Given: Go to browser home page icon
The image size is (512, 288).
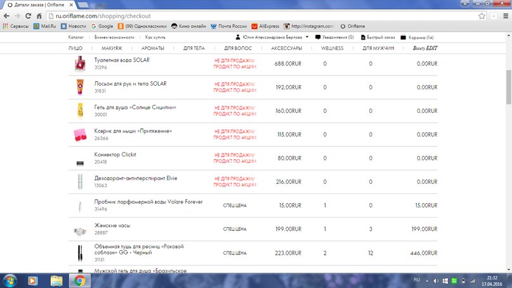Looking at the screenshot, I should pos(39,16).
